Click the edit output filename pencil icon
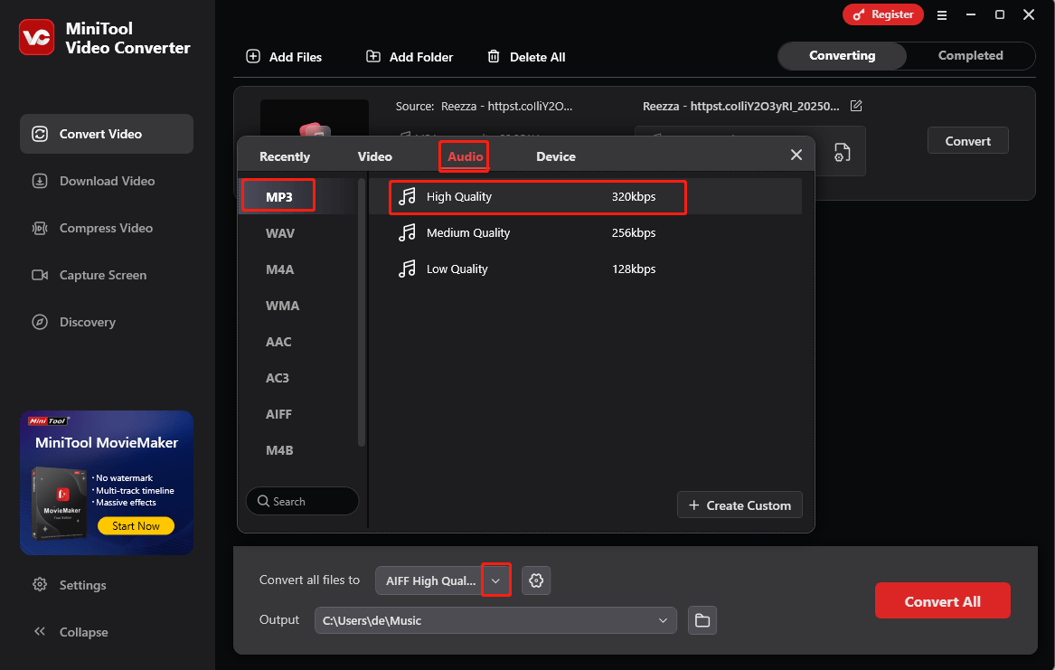Image resolution: width=1055 pixels, height=670 pixels. [856, 106]
